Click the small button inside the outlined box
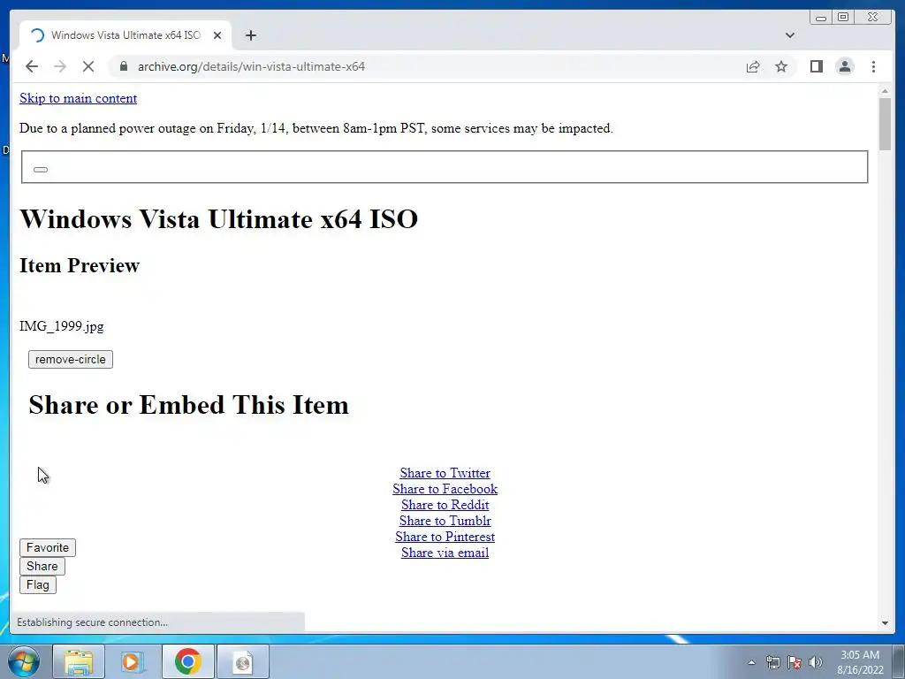The height and width of the screenshot is (679, 905). pos(41,169)
